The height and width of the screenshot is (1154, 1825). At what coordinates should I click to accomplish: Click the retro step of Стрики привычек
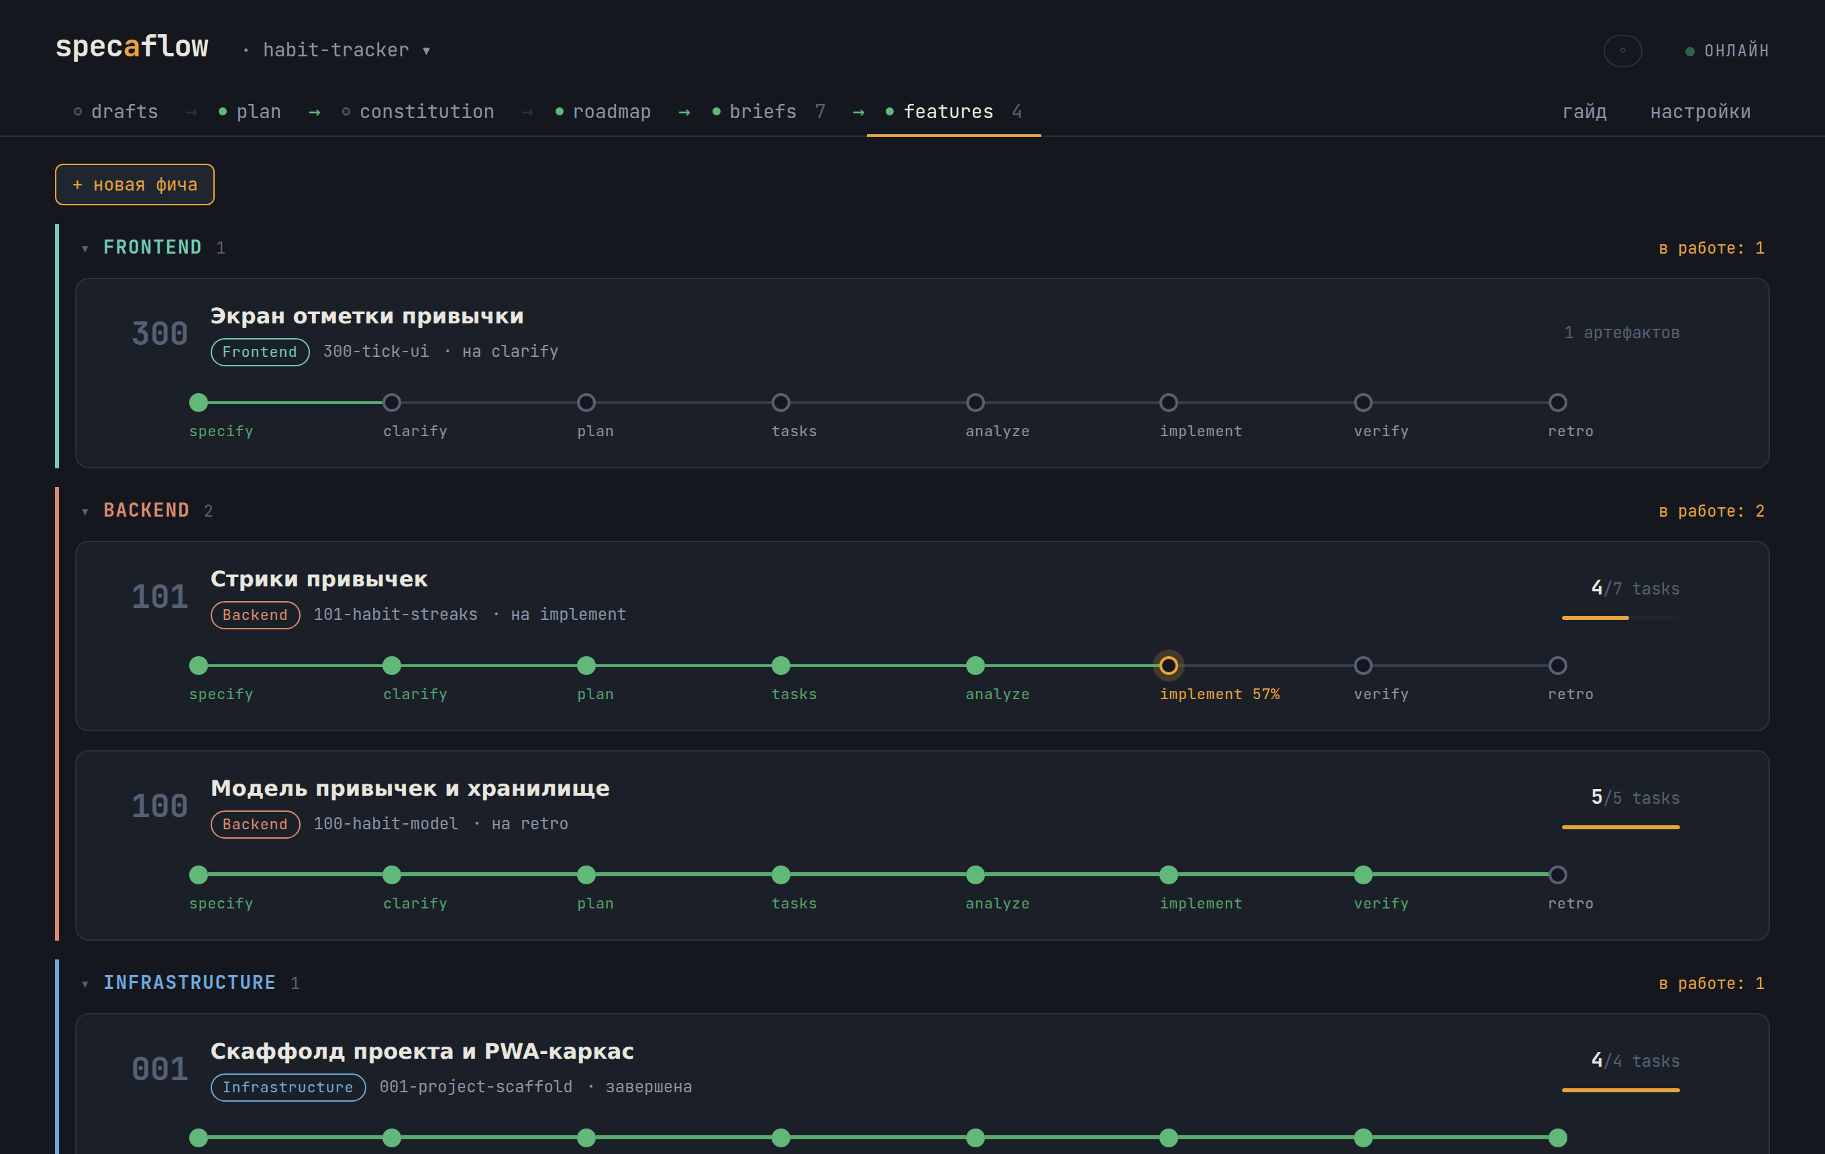(1557, 666)
